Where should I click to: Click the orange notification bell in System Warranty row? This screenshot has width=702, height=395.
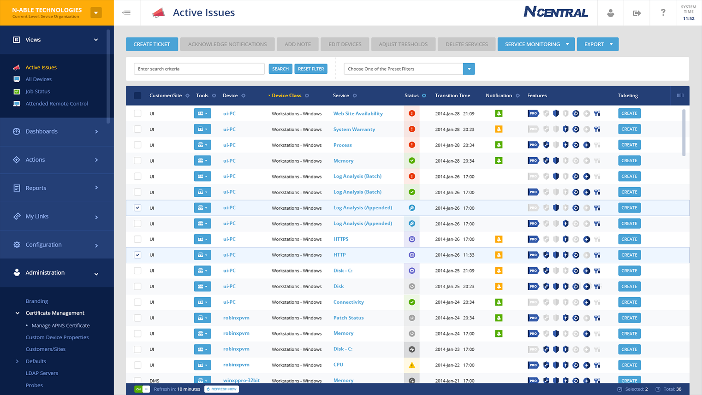(499, 129)
